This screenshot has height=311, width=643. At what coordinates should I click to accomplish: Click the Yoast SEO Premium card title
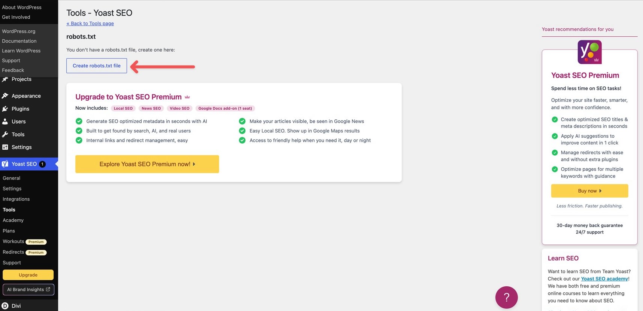tap(585, 75)
